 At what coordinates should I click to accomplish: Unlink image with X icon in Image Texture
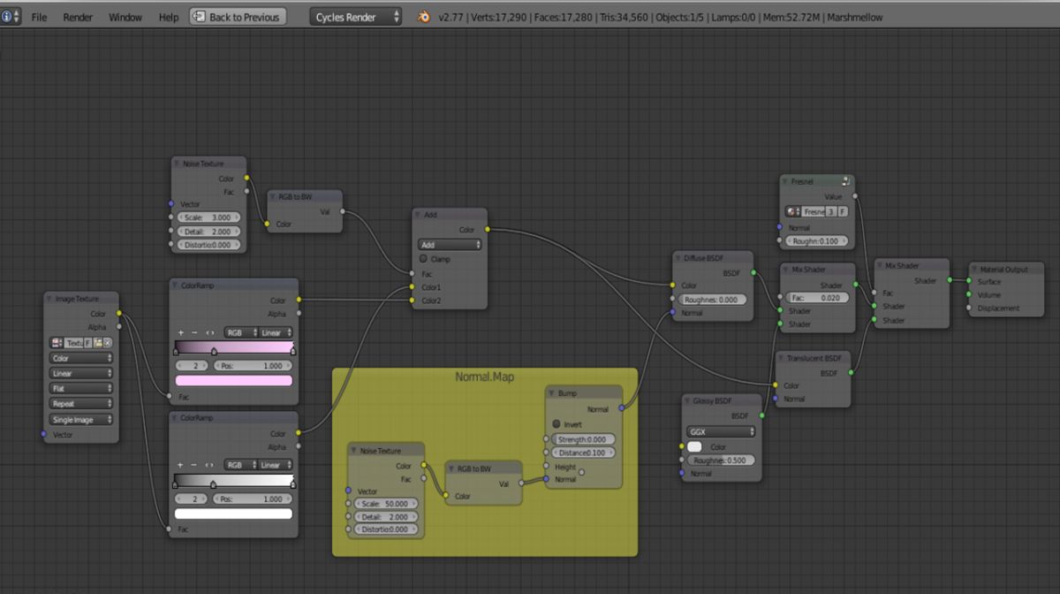point(108,343)
